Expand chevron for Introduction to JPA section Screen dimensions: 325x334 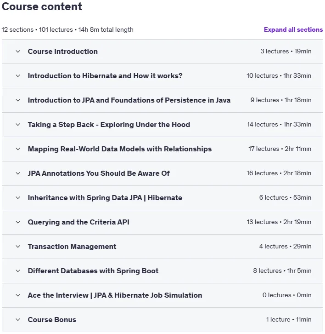click(18, 100)
